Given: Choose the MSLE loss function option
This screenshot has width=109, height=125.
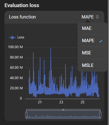Looking at the screenshot, I should [x=92, y=65].
